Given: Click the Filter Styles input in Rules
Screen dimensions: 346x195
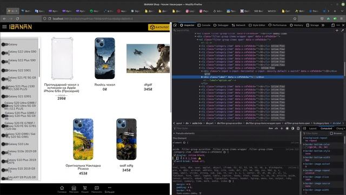Looking at the screenshot, I should point(219,128).
